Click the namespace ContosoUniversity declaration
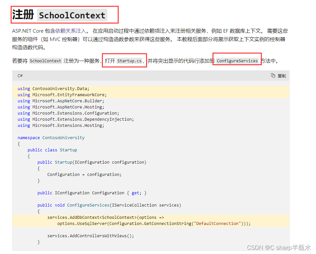Image resolution: width=316 pixels, height=254 pixels. tap(51, 137)
